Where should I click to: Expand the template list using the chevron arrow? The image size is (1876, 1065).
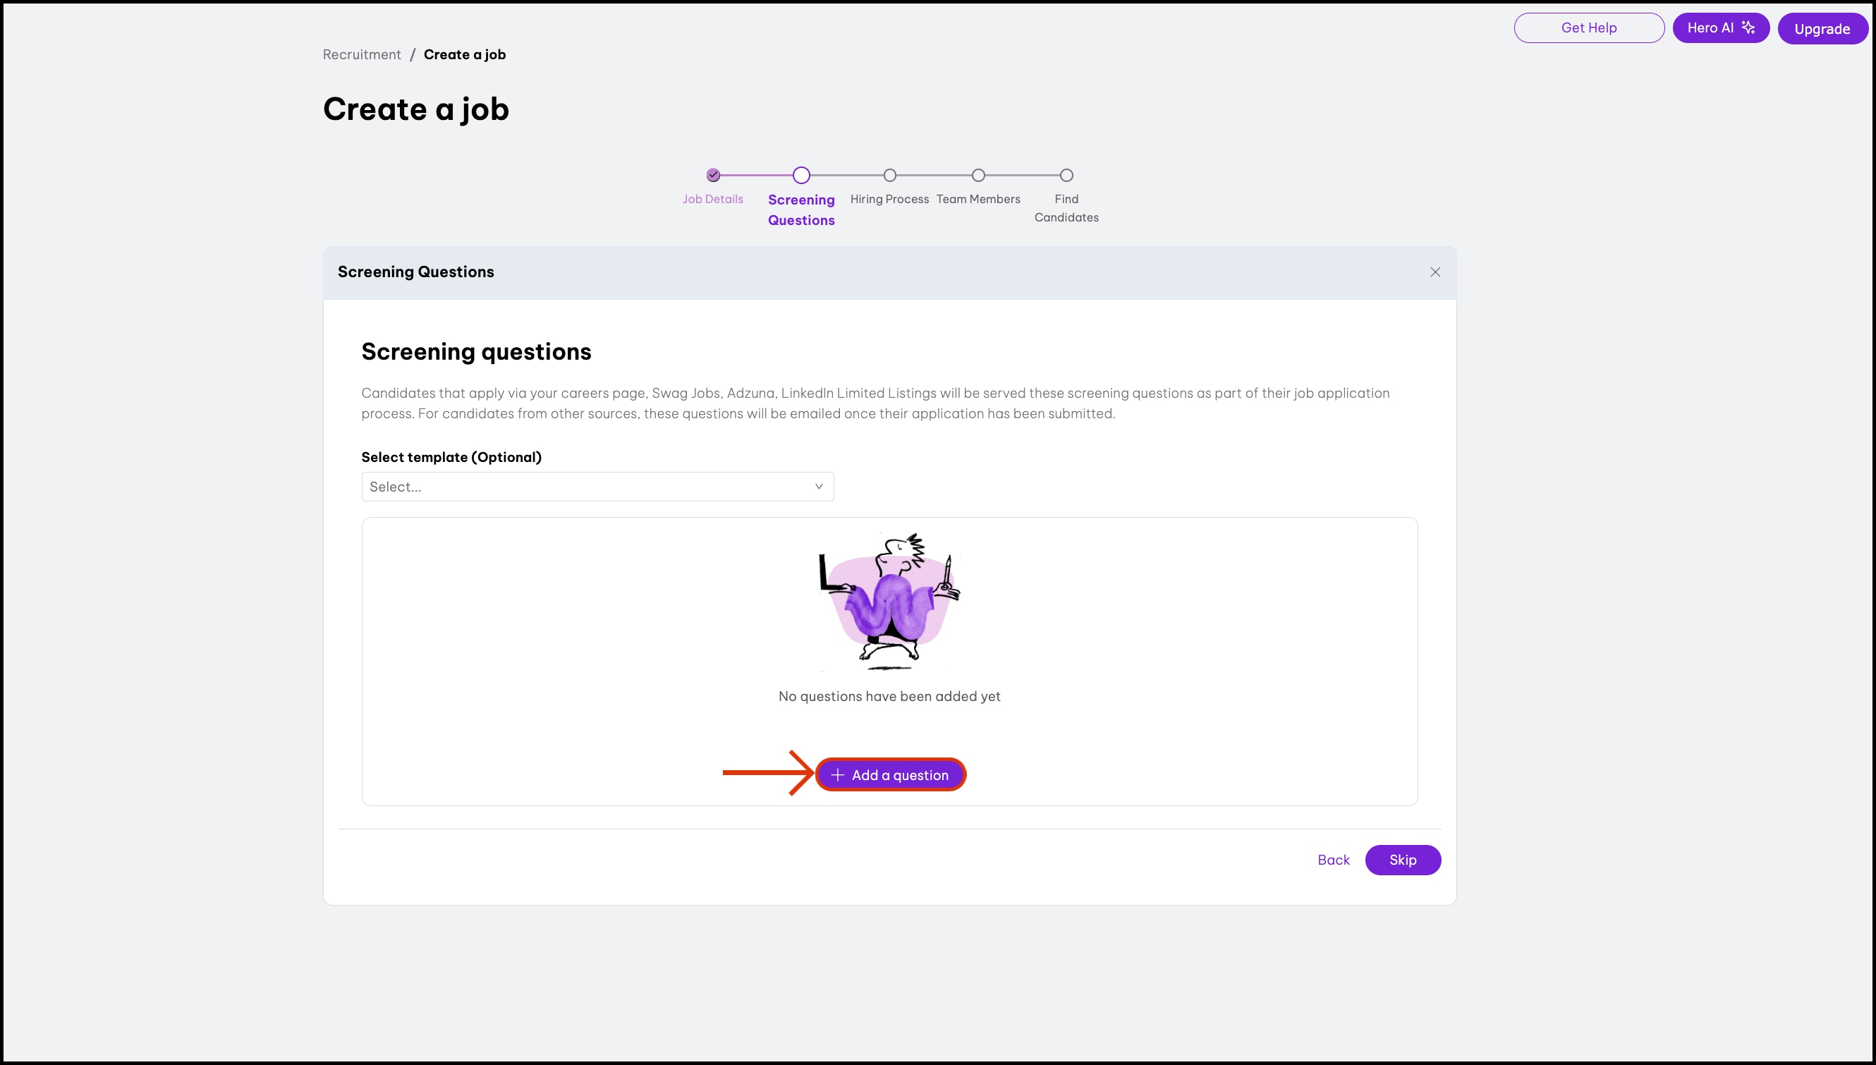point(818,487)
